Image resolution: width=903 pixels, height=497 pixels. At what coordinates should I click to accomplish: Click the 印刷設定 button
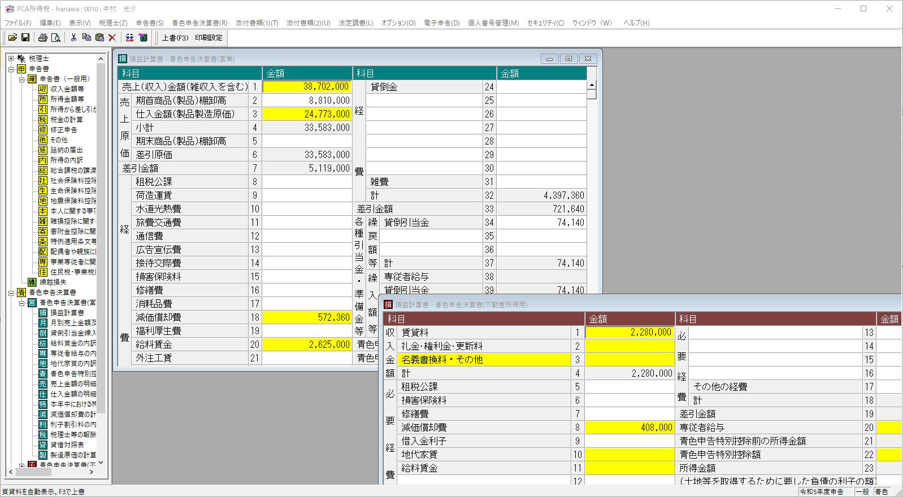point(209,38)
